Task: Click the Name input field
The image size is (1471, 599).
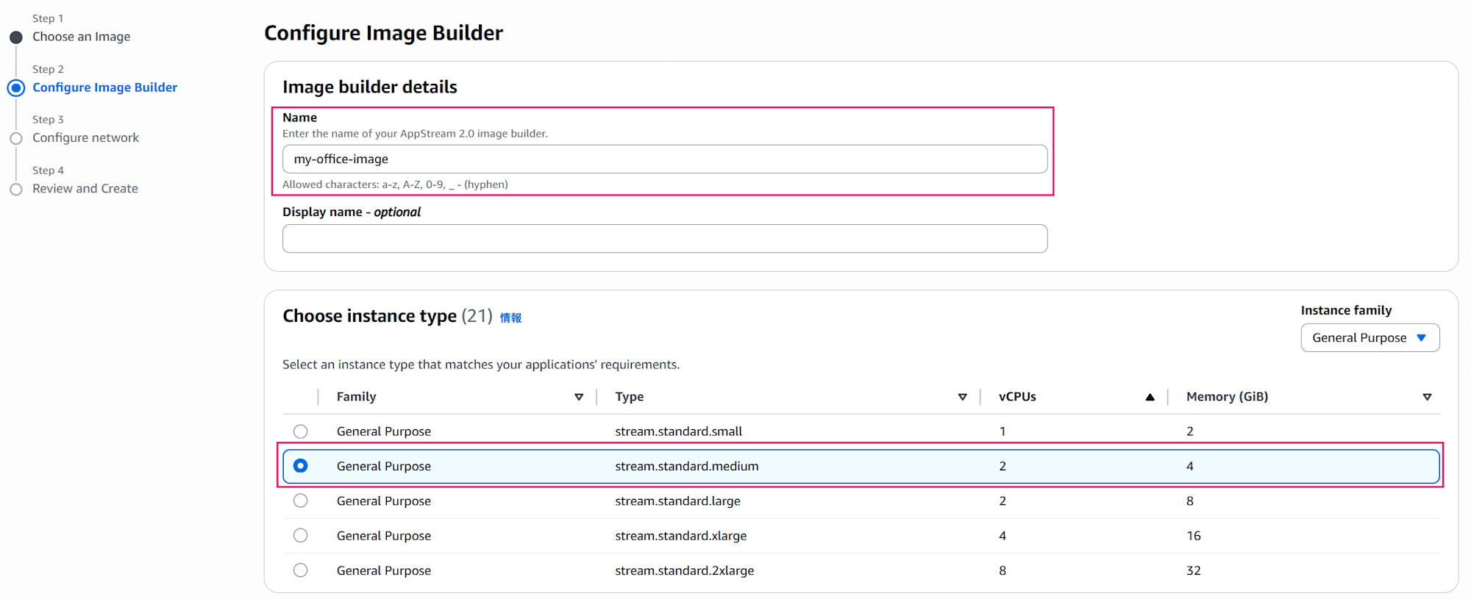Action: pyautogui.click(x=664, y=159)
